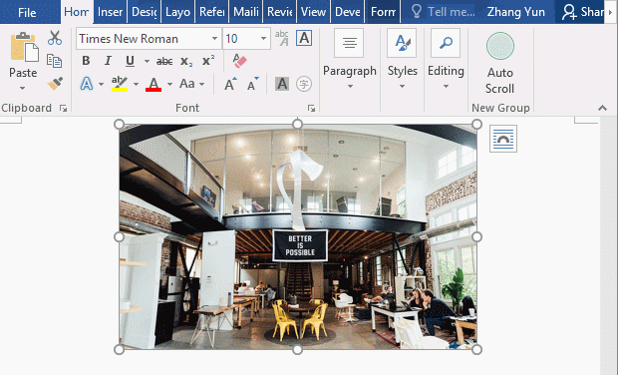618x375 pixels.
Task: Open Text Effects dropdown arrow
Action: pos(101,84)
